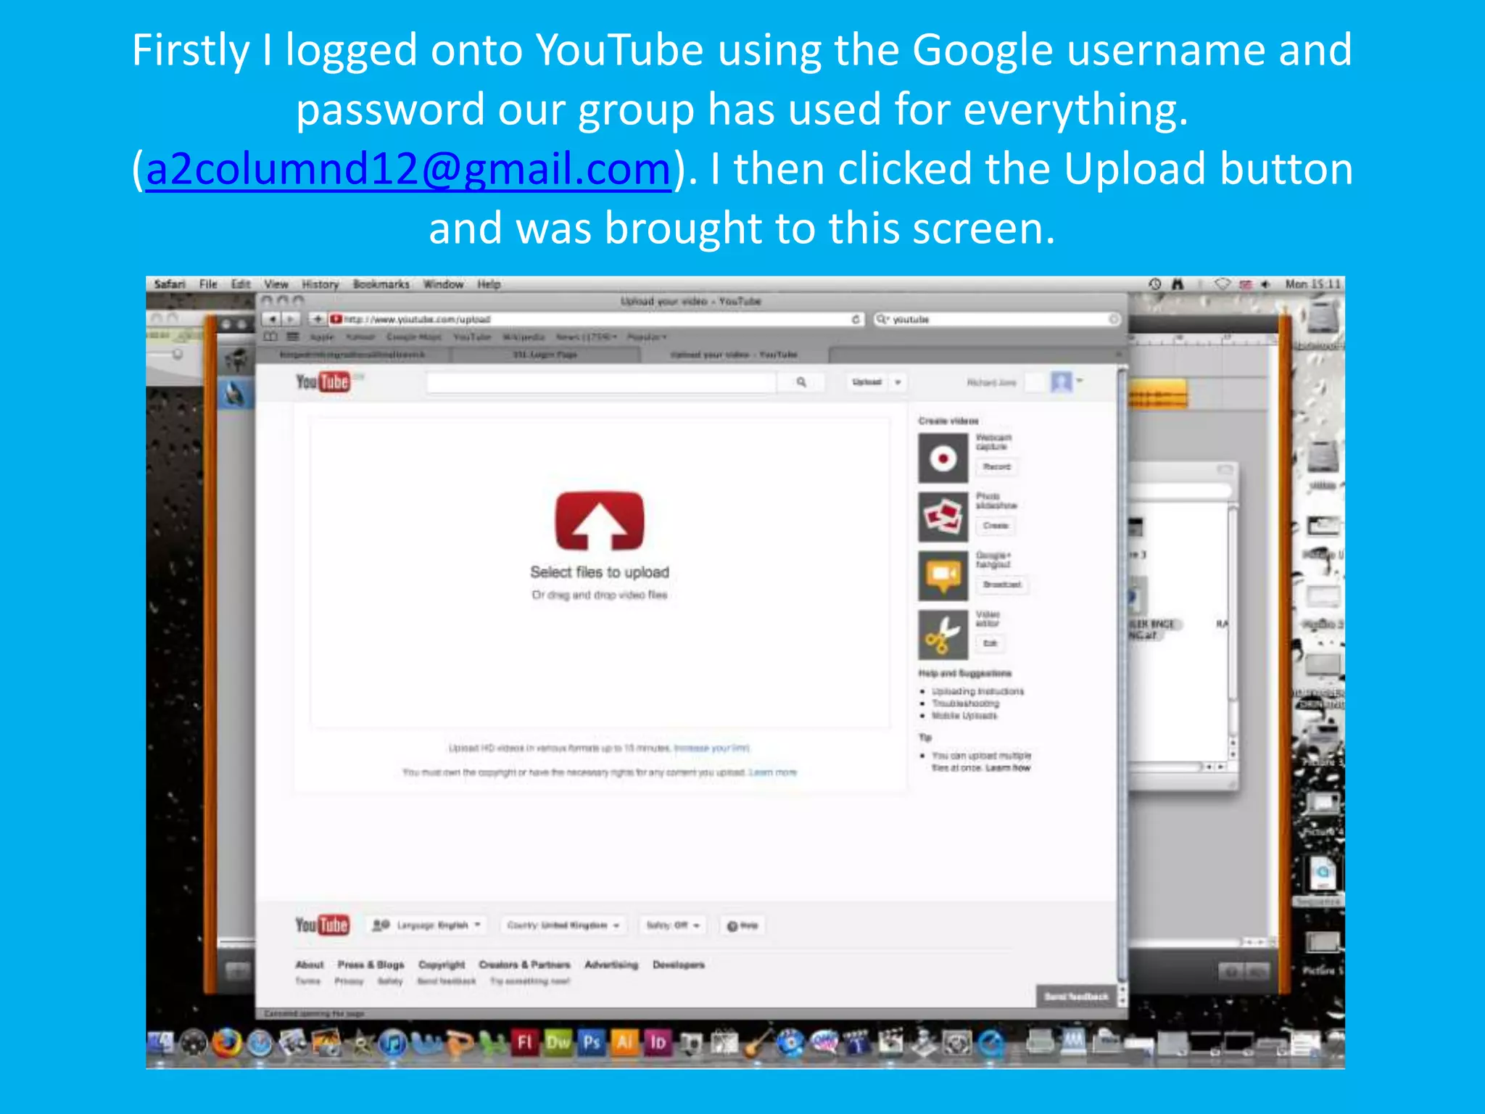1485x1114 pixels.
Task: Click 'Select files to upload' text
Action: click(600, 572)
